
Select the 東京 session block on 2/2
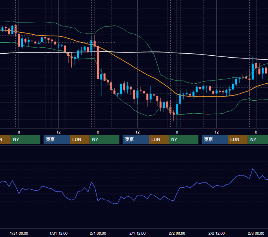(215, 139)
